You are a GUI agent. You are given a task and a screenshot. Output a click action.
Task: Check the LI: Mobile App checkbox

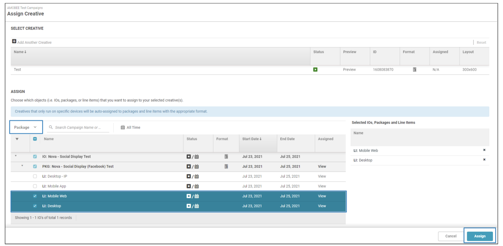pos(35,186)
